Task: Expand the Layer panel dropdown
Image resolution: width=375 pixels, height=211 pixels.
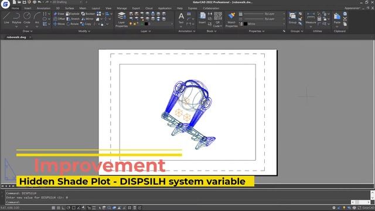Action: (x=145, y=31)
